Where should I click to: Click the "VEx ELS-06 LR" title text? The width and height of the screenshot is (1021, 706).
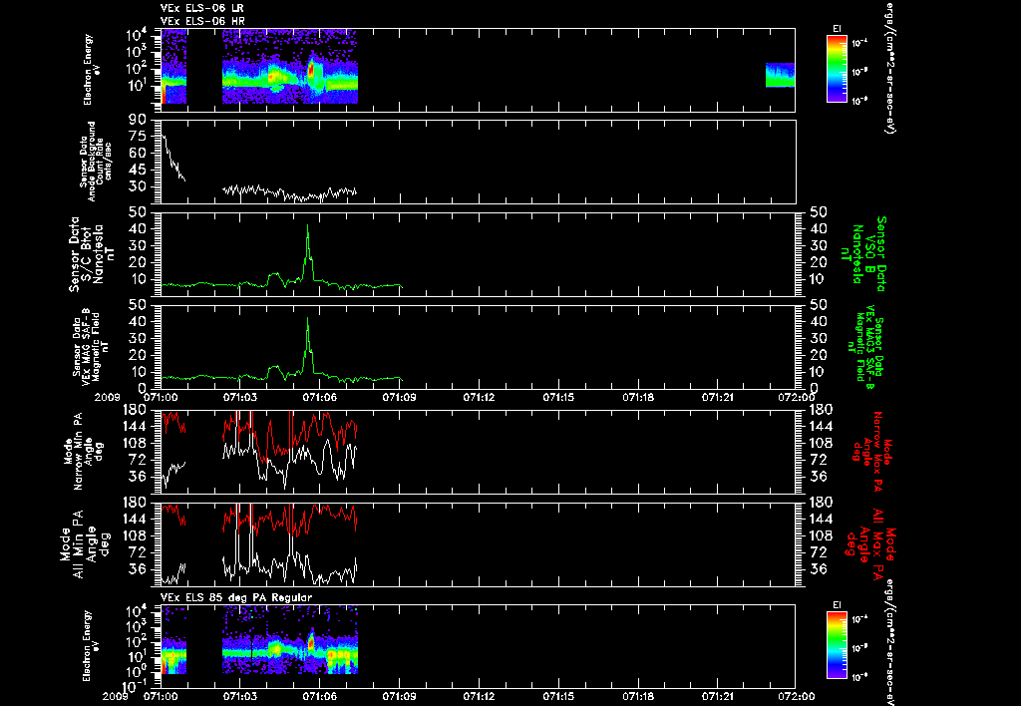pyautogui.click(x=201, y=8)
